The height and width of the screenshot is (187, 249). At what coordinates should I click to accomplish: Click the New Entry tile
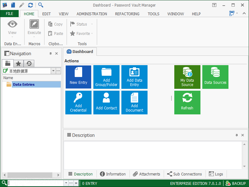78,77
